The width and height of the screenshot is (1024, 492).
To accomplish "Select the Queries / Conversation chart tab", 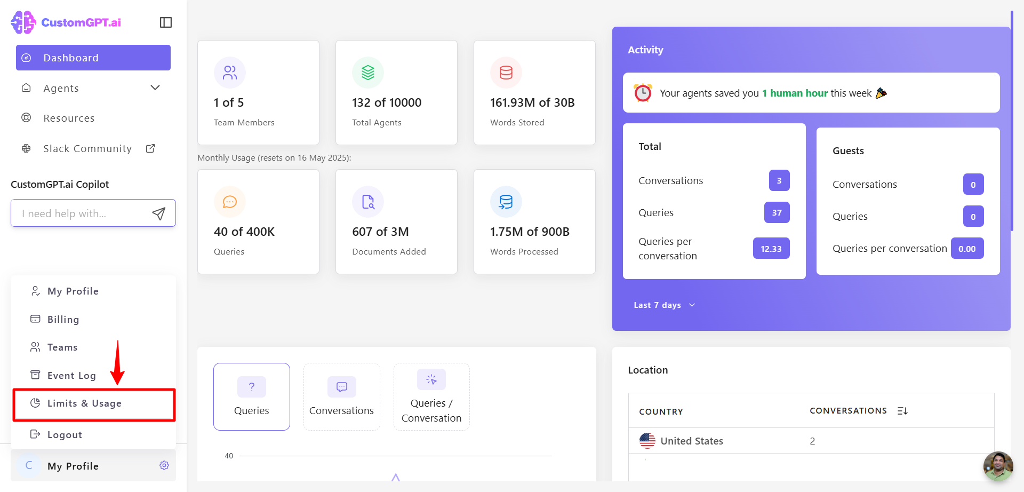I will [x=431, y=396].
